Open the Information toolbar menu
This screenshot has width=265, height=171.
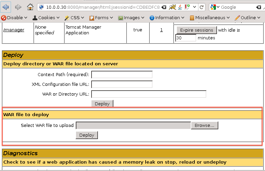click(x=167, y=18)
